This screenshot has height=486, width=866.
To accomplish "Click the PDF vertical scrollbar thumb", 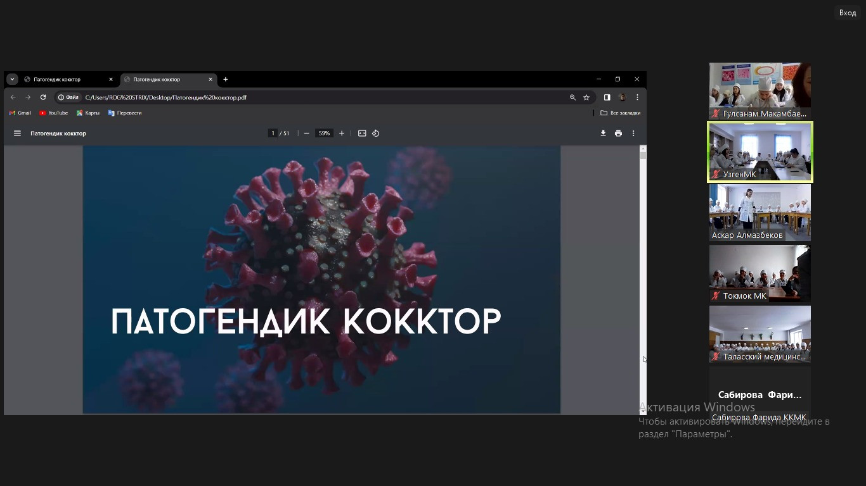I will coord(643,155).
